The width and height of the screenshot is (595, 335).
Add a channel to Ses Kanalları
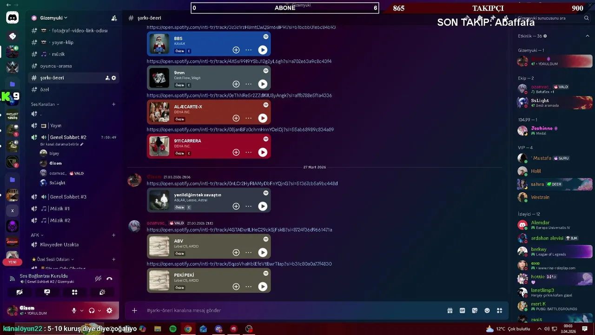pyautogui.click(x=113, y=104)
